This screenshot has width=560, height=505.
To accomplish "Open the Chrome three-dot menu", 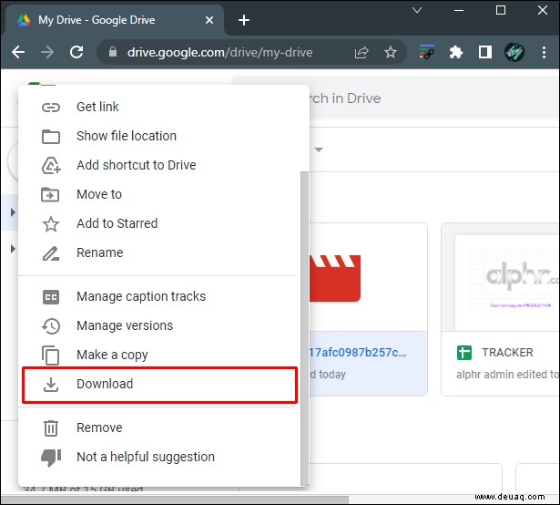I will pos(544,53).
